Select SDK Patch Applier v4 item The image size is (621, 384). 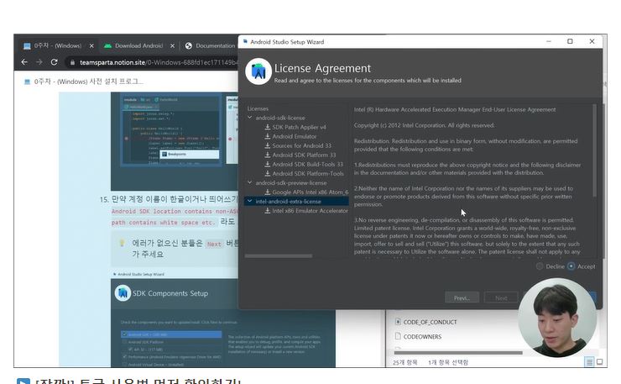[299, 127]
